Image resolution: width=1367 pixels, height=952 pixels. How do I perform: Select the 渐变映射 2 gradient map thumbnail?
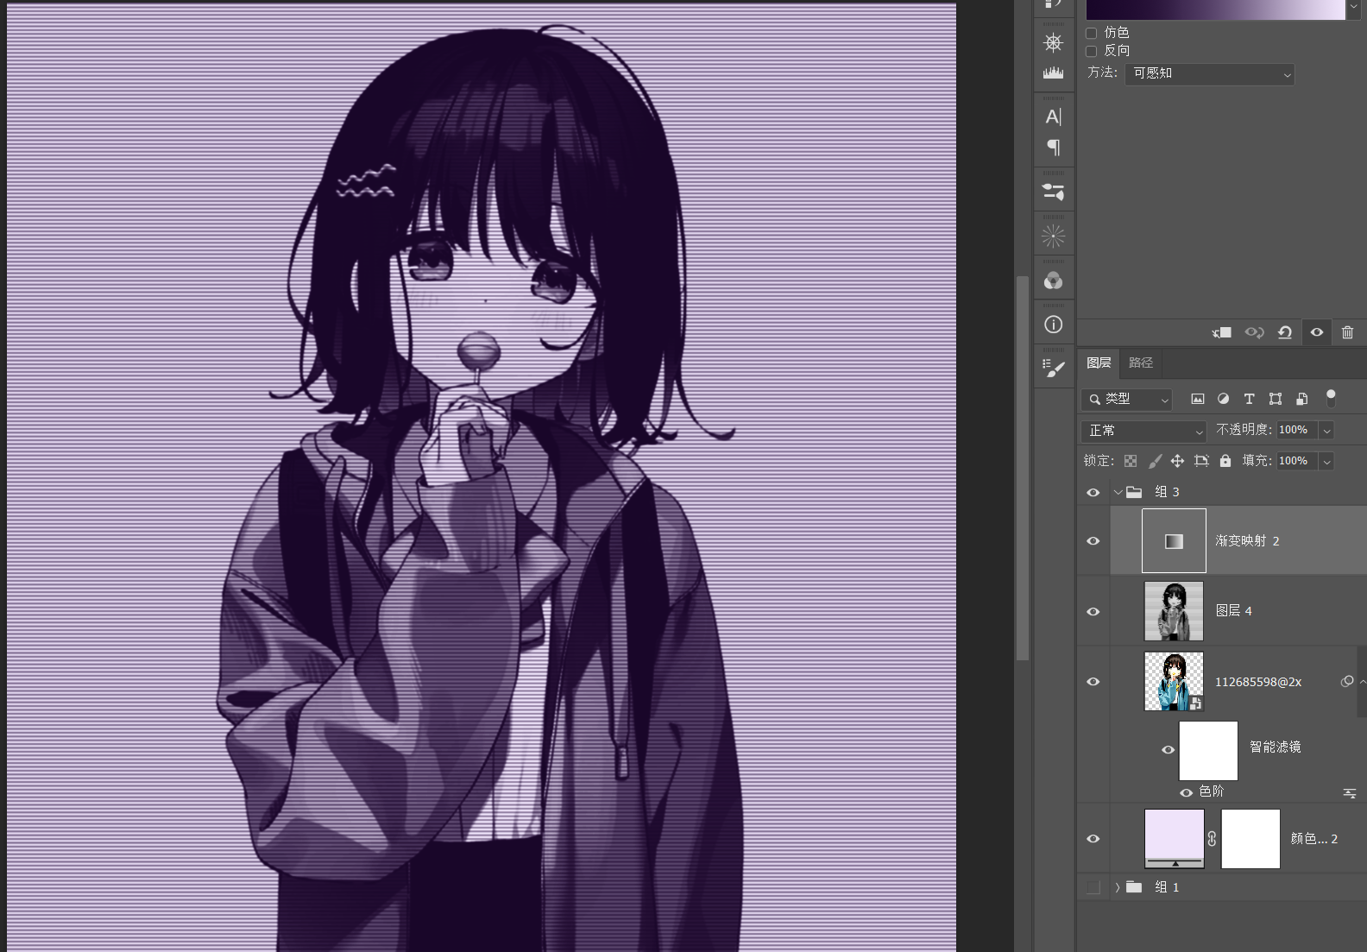pos(1174,541)
